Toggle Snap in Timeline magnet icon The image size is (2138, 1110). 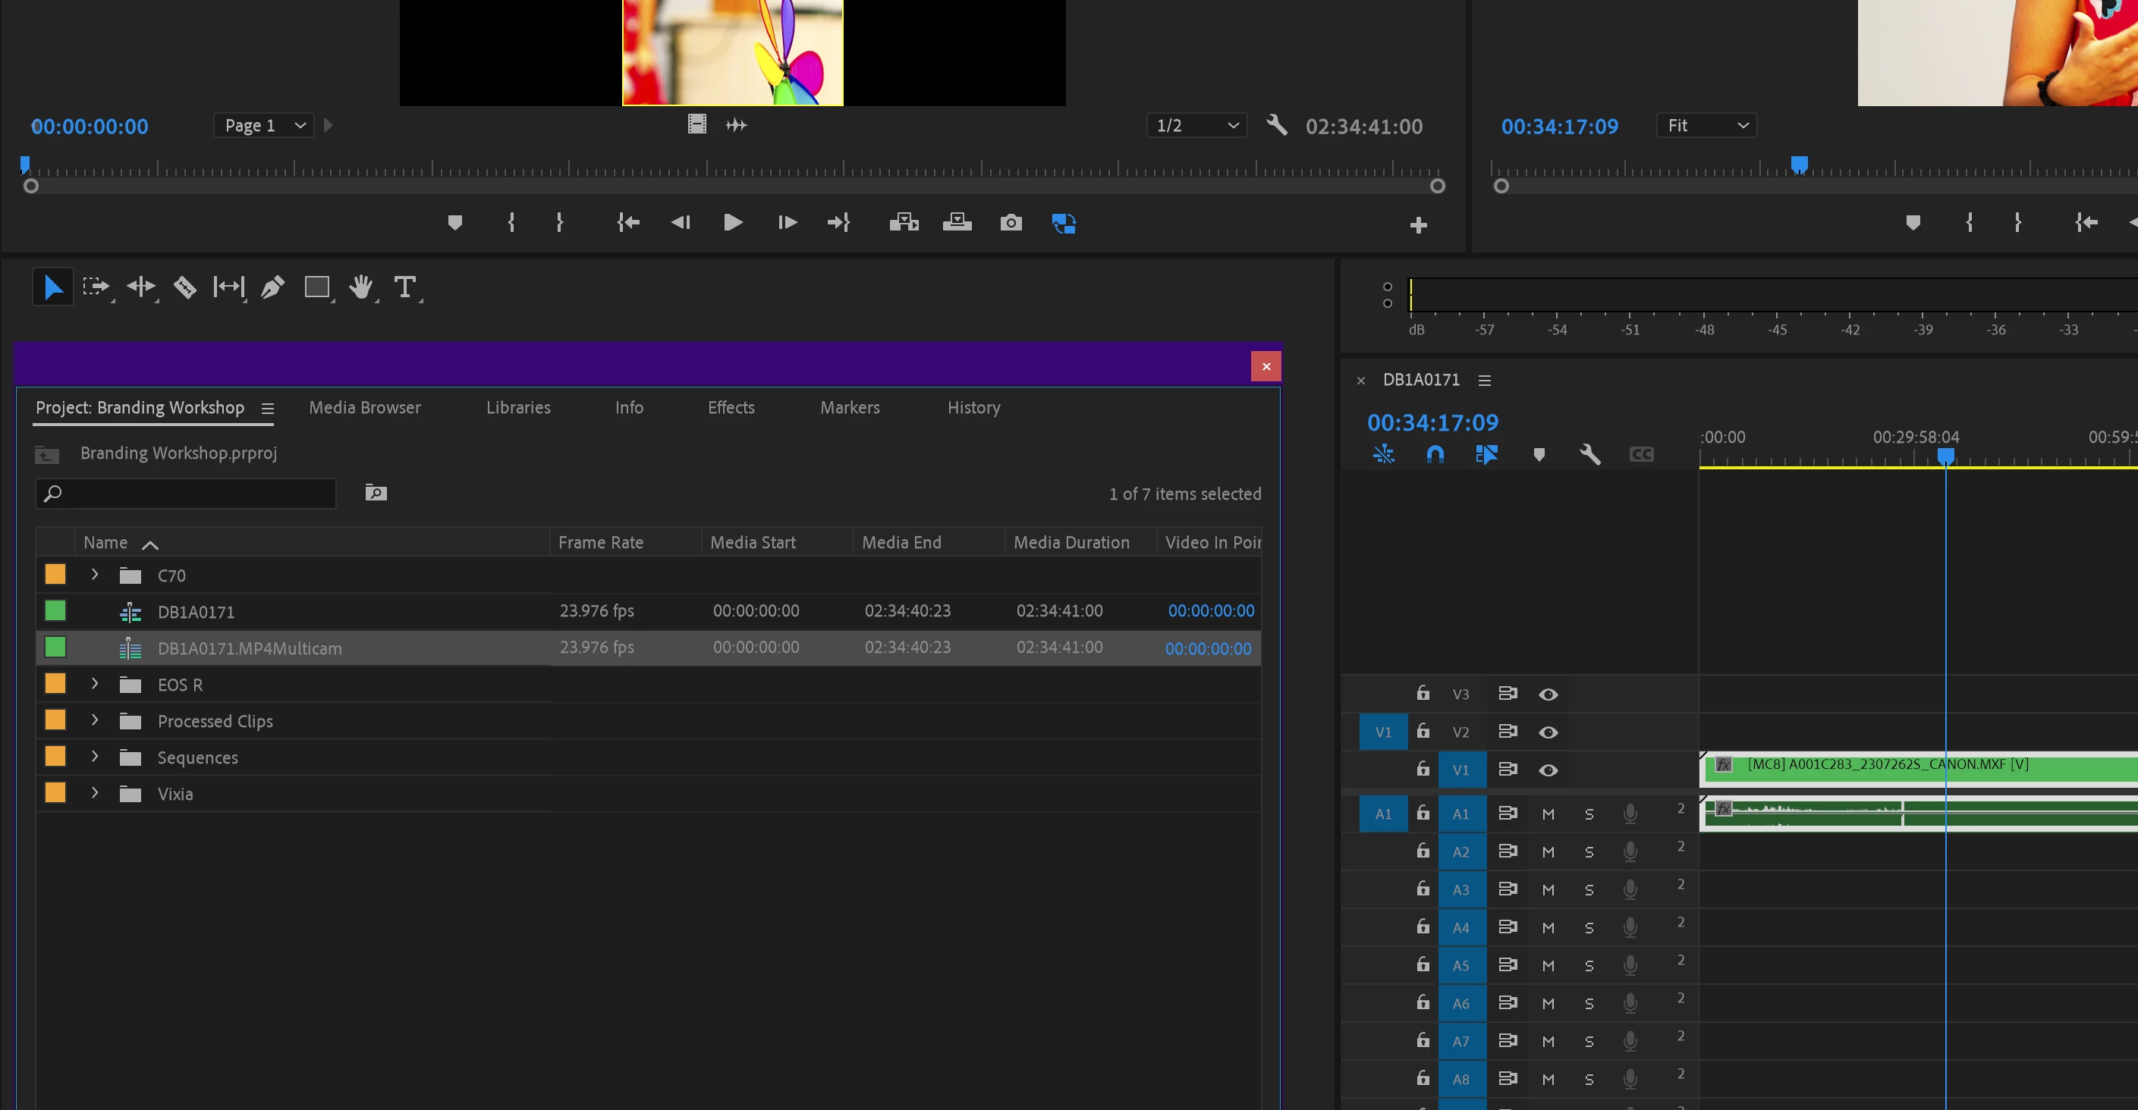1435,455
